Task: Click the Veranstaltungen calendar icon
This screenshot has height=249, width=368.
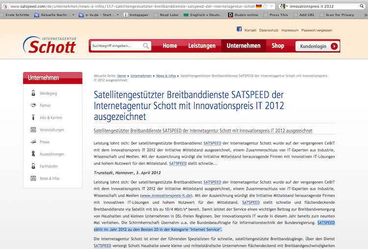Action: 33,130
